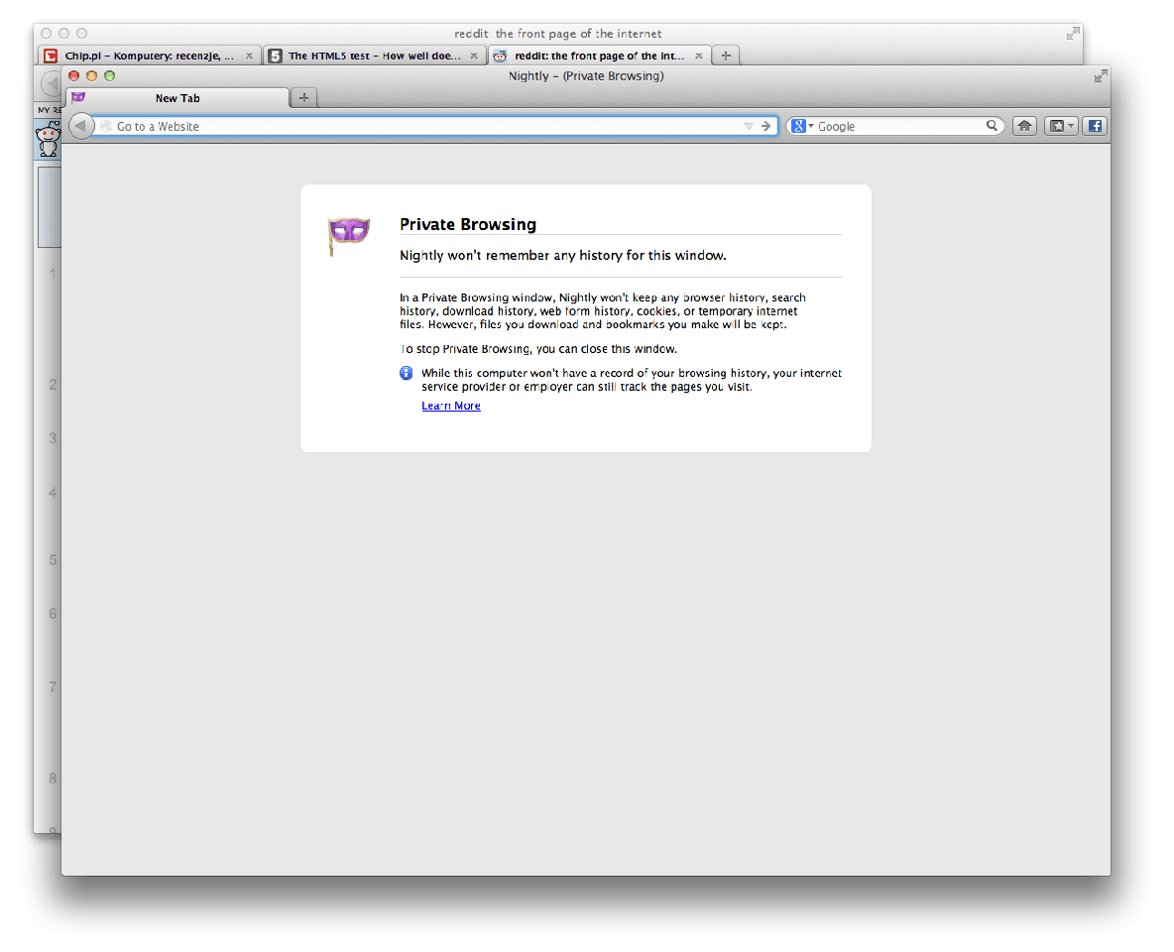Click the Facebook toolbar icon
This screenshot has width=1174, height=952.
(x=1095, y=126)
